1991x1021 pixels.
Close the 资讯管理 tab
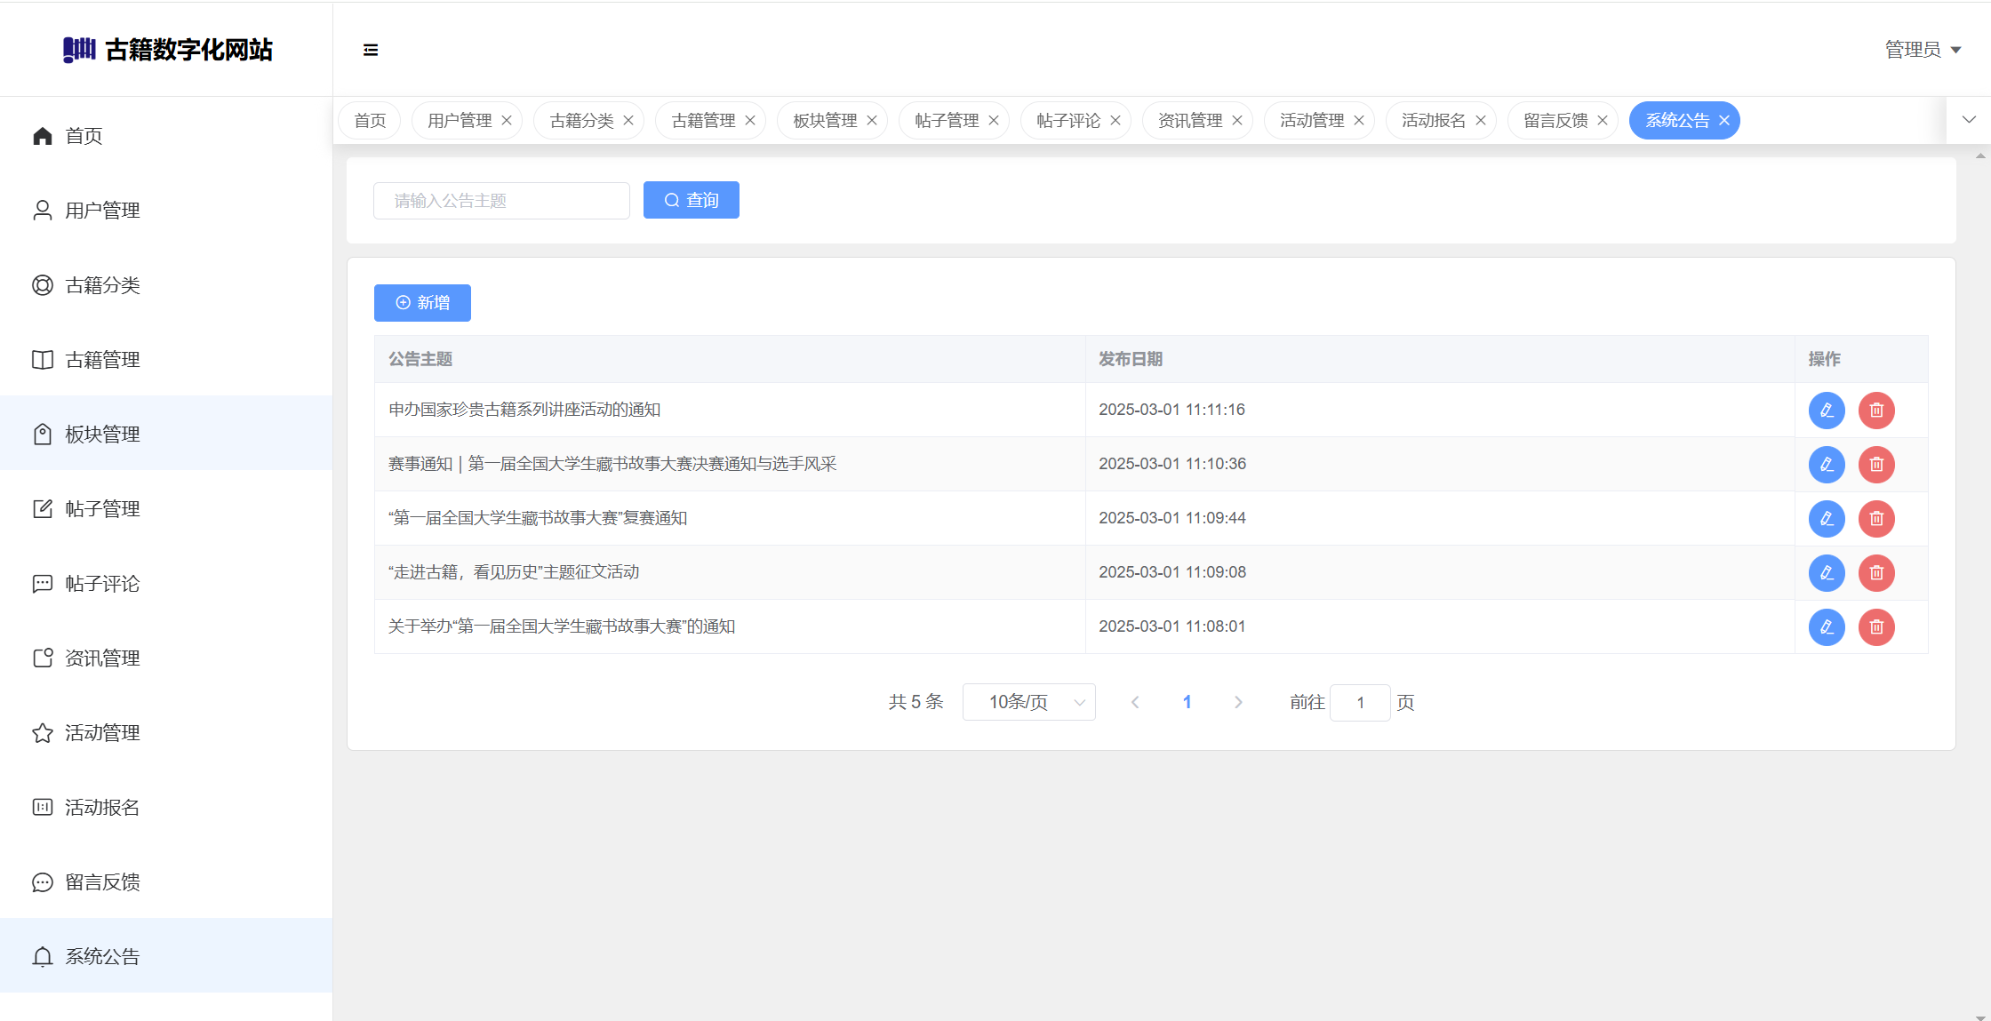tap(1237, 121)
